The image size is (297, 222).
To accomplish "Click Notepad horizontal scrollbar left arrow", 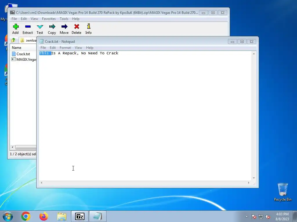I will click(41, 183).
